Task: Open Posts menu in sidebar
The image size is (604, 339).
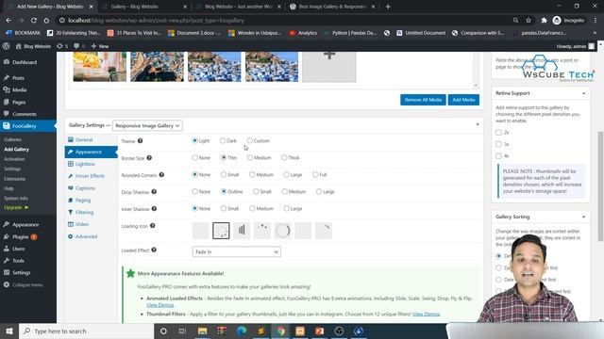Action: tap(18, 77)
